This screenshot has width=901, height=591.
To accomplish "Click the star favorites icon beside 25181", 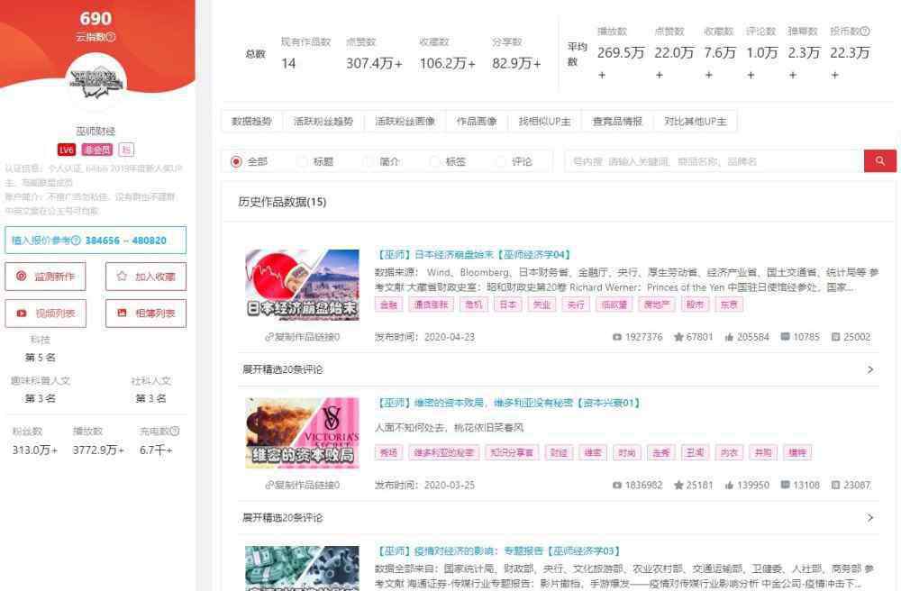I will [x=678, y=486].
